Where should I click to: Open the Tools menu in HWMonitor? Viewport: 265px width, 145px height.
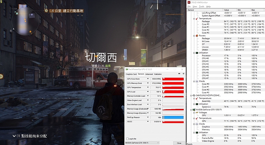tap(201, 6)
